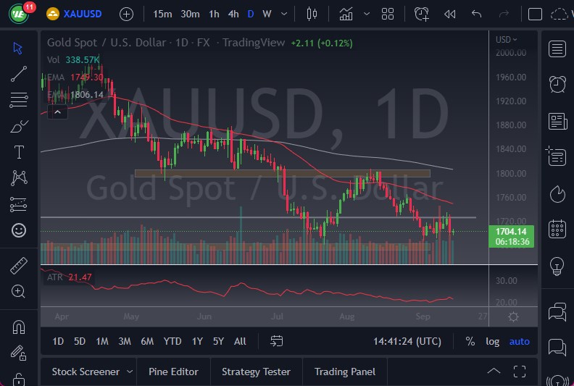Start bar replay with rewind icon
574x386 pixels.
[x=450, y=14]
